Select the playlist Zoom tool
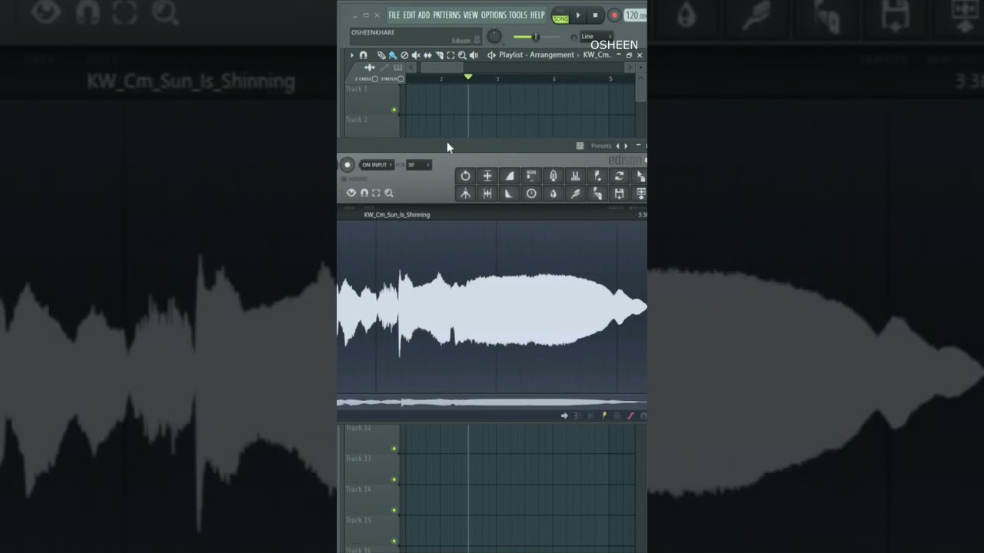Image resolution: width=984 pixels, height=553 pixels. pos(462,55)
